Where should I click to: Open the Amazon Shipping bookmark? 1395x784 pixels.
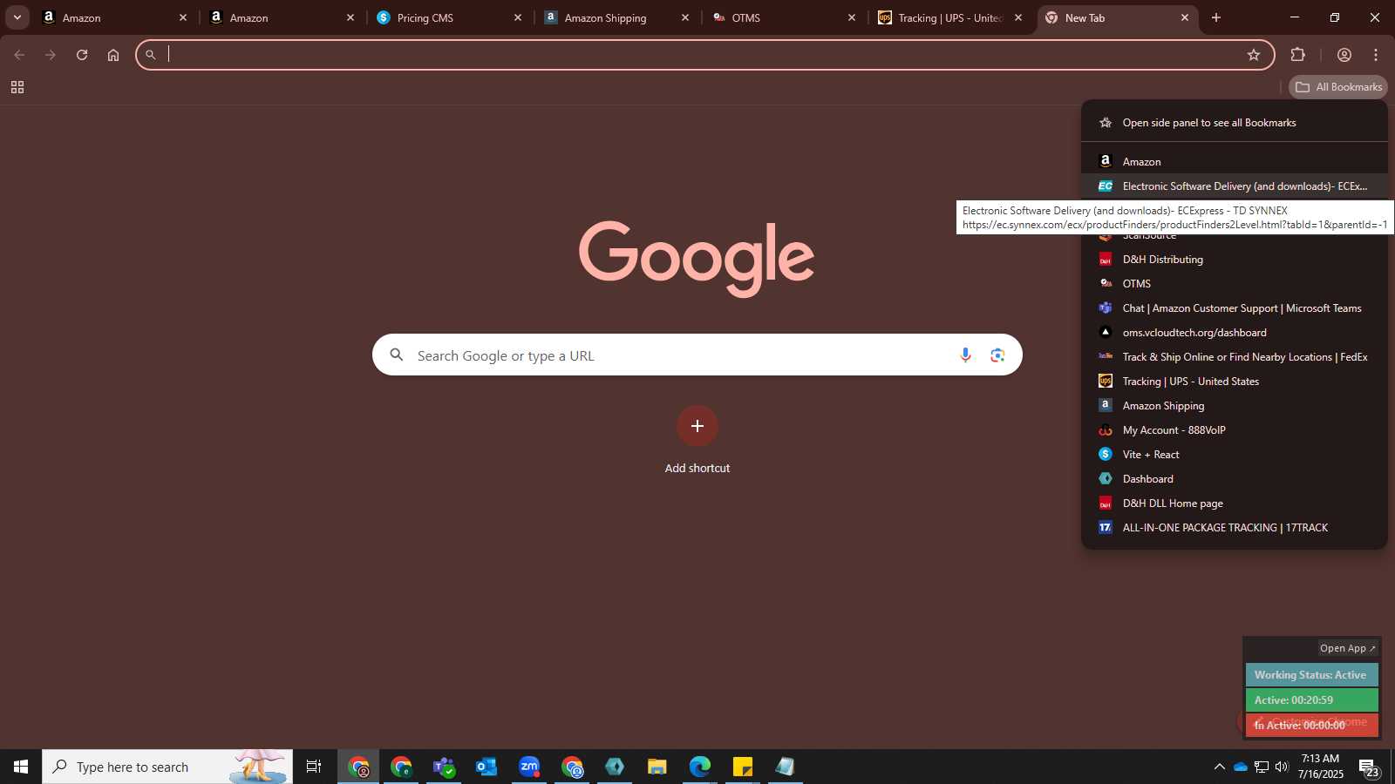pyautogui.click(x=1234, y=406)
